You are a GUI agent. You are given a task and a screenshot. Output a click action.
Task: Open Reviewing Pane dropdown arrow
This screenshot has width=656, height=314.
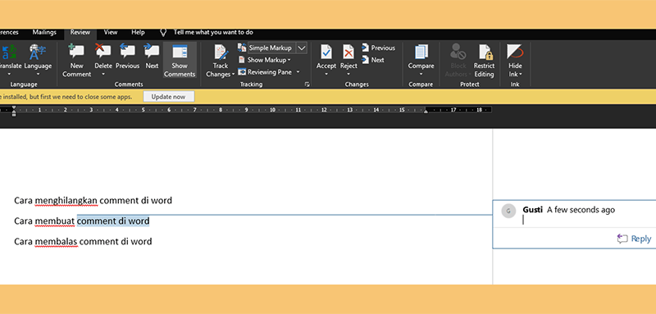pyautogui.click(x=298, y=72)
